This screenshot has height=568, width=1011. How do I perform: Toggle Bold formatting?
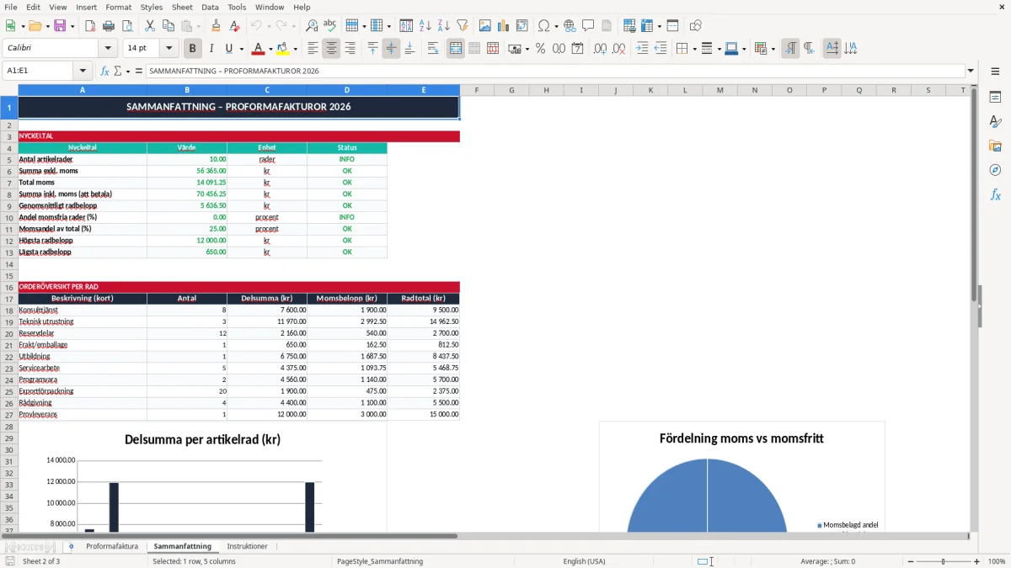(192, 49)
